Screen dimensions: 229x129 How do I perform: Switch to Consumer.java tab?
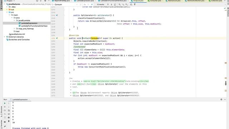155,1
